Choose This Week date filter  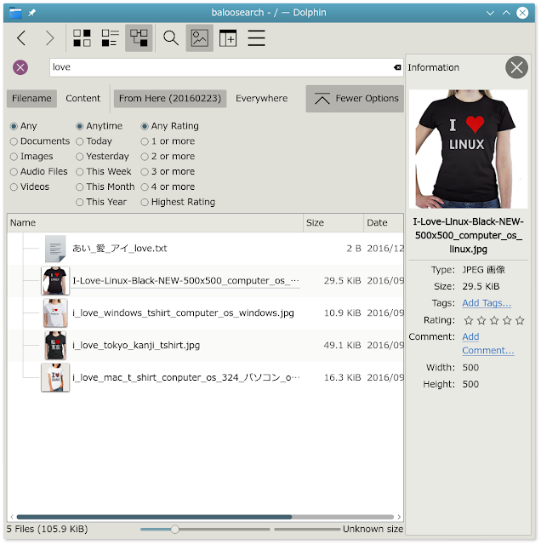[104, 171]
